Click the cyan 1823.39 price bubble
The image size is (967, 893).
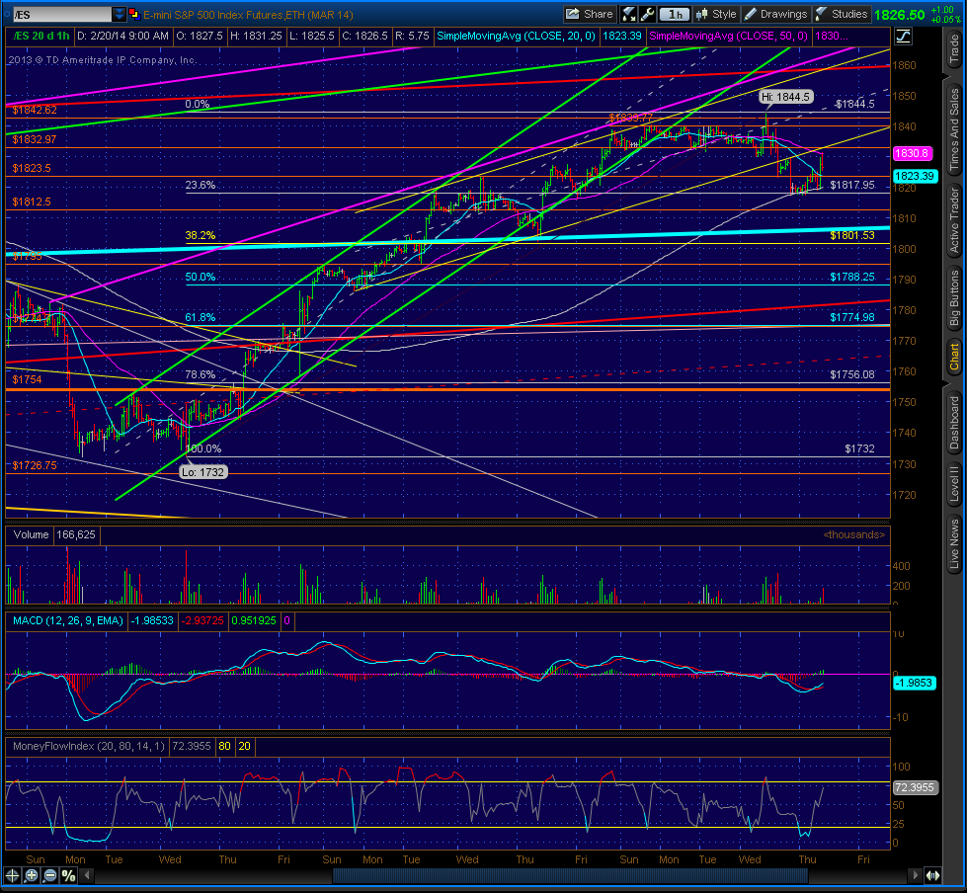tap(915, 177)
